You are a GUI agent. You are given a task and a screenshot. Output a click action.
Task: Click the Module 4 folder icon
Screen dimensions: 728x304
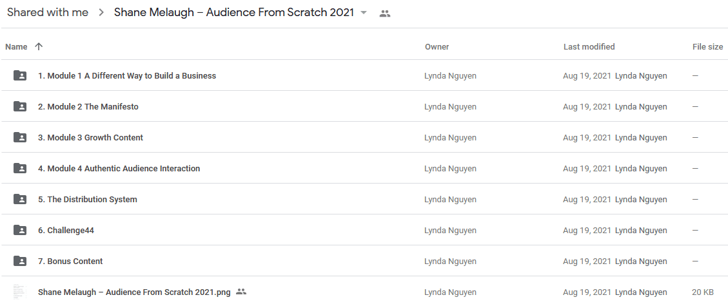(x=20, y=168)
